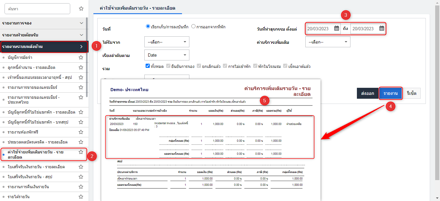Image resolution: width=440 pixels, height=201 pixels.
Task: Favorite star for บัญชีการมัดจำ
Action: [81, 58]
